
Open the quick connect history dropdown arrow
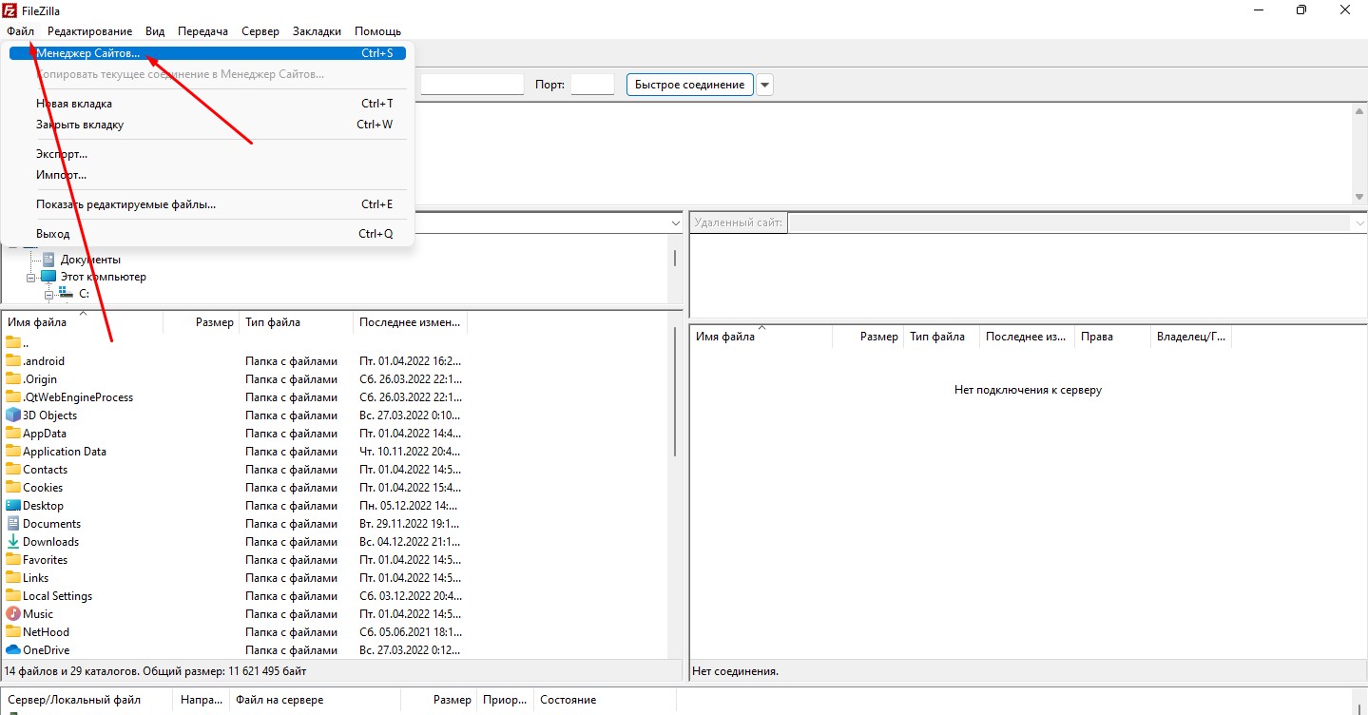(x=765, y=85)
